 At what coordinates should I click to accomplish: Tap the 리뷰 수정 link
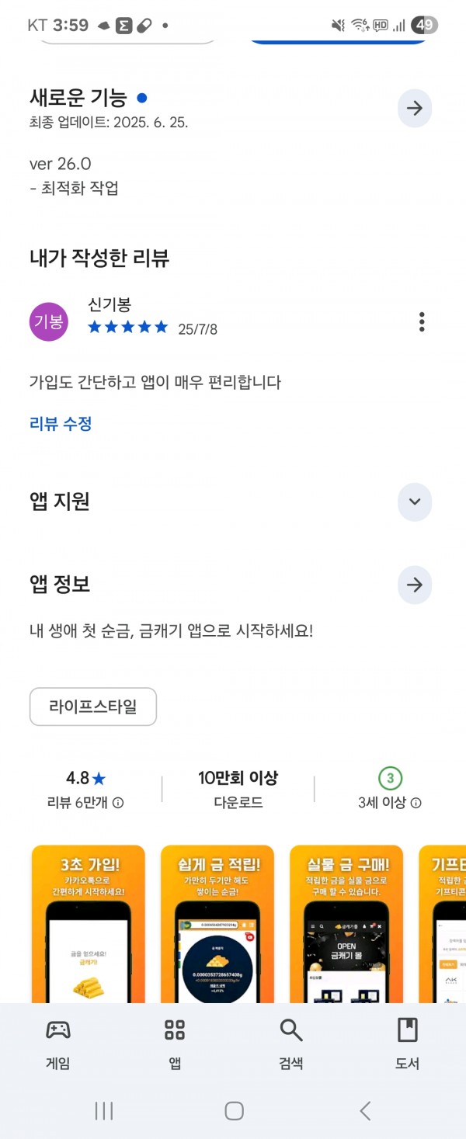click(x=61, y=424)
